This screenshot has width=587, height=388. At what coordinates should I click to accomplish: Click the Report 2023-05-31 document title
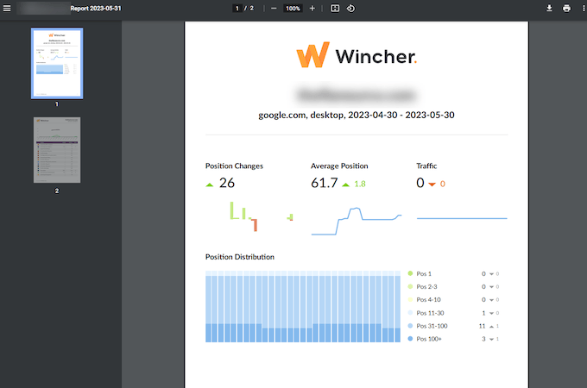tap(96, 9)
